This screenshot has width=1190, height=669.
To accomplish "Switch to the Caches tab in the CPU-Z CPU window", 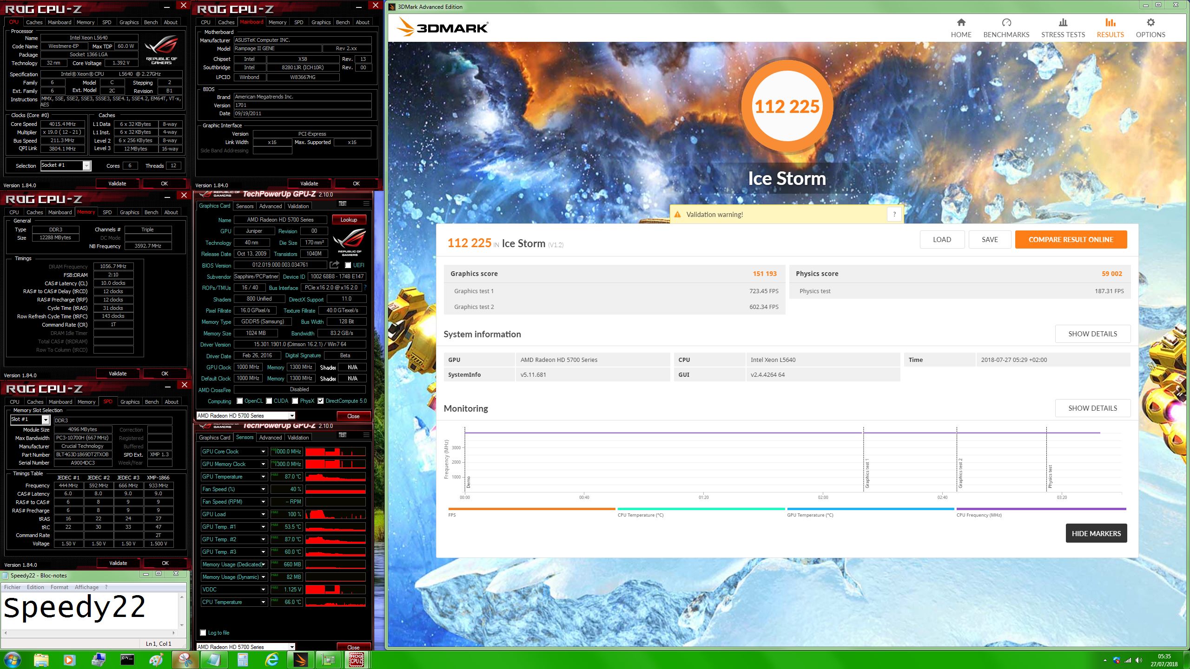I will 34,22.
